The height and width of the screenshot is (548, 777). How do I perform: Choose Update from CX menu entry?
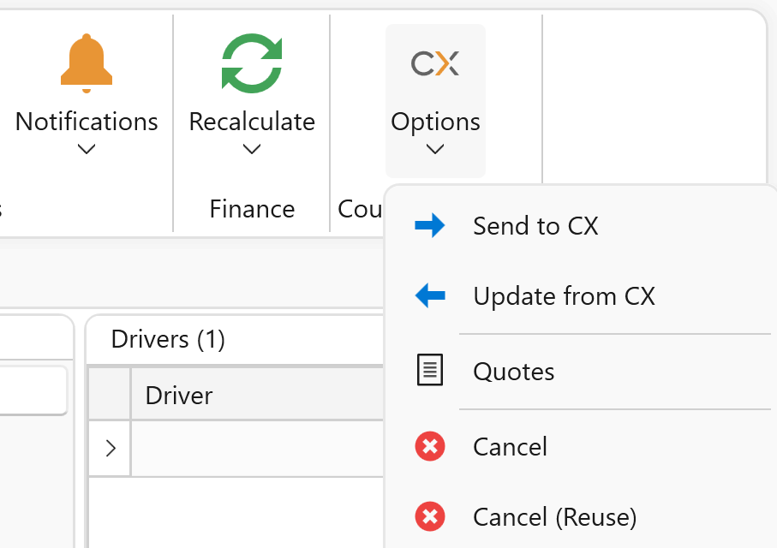click(x=564, y=296)
